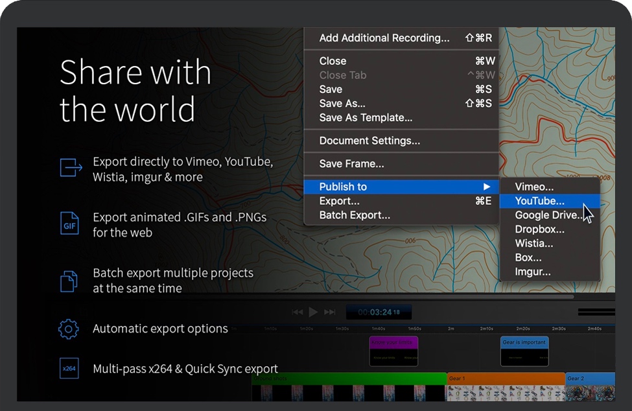The image size is (632, 411).
Task: Click Add Additional Recording... menu item
Action: [x=384, y=38]
